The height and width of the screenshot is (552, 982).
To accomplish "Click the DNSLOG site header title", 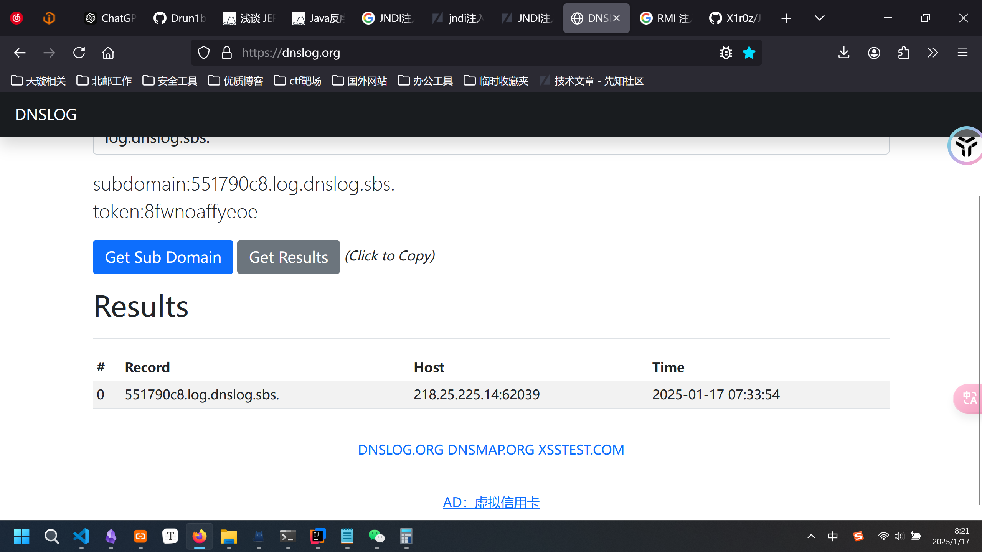I will pyautogui.click(x=46, y=114).
